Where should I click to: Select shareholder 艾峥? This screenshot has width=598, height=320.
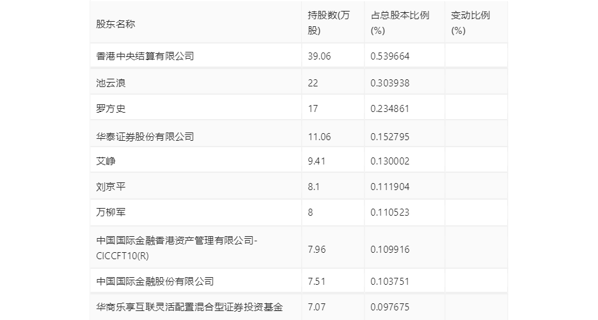(106, 161)
